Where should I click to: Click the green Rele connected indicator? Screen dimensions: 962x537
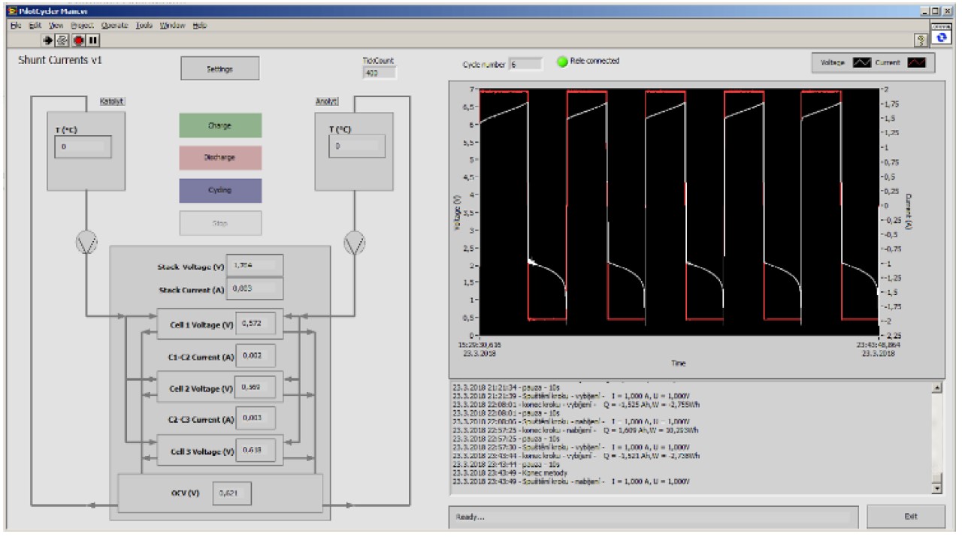561,62
